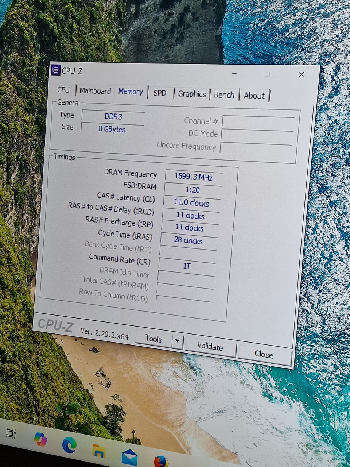This screenshot has height=467, width=350.
Task: Open the Mail app from the taskbar
Action: pos(129,457)
